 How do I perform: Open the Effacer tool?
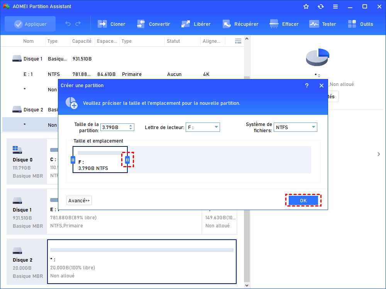284,24
